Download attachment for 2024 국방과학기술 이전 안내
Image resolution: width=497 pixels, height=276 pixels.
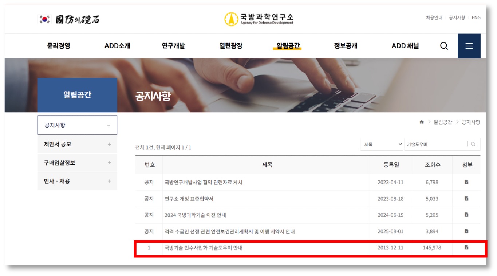[466, 215]
